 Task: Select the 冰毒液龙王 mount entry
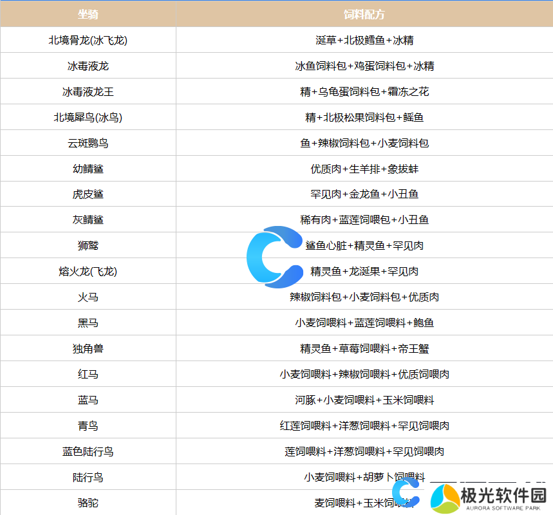[88, 91]
